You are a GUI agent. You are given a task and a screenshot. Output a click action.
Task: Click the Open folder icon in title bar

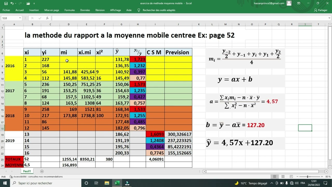(28, 3)
